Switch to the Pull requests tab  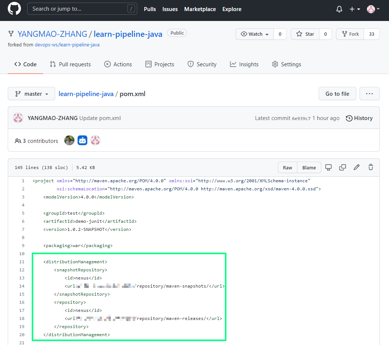[70, 64]
